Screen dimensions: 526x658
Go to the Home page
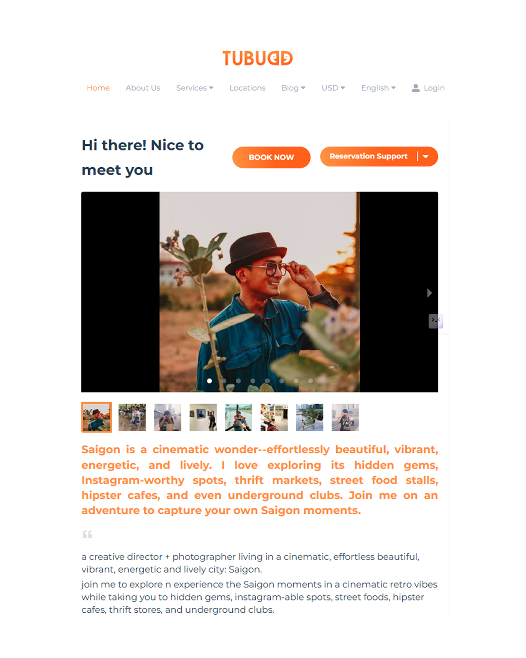tap(98, 88)
